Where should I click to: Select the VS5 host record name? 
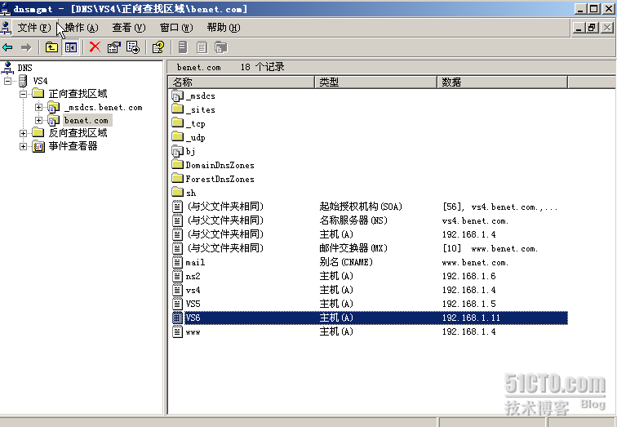[x=193, y=304]
